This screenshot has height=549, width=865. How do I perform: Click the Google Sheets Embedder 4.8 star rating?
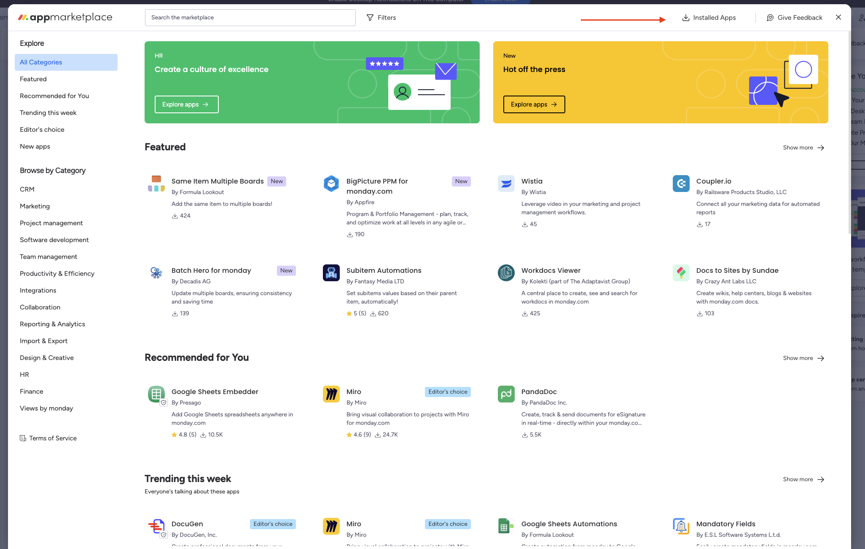tap(184, 435)
